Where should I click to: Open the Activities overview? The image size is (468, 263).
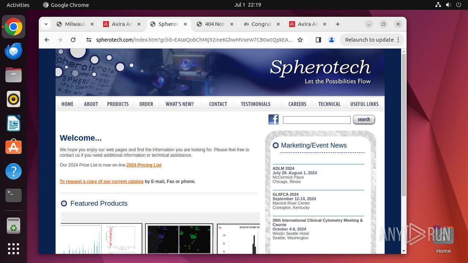click(18, 5)
